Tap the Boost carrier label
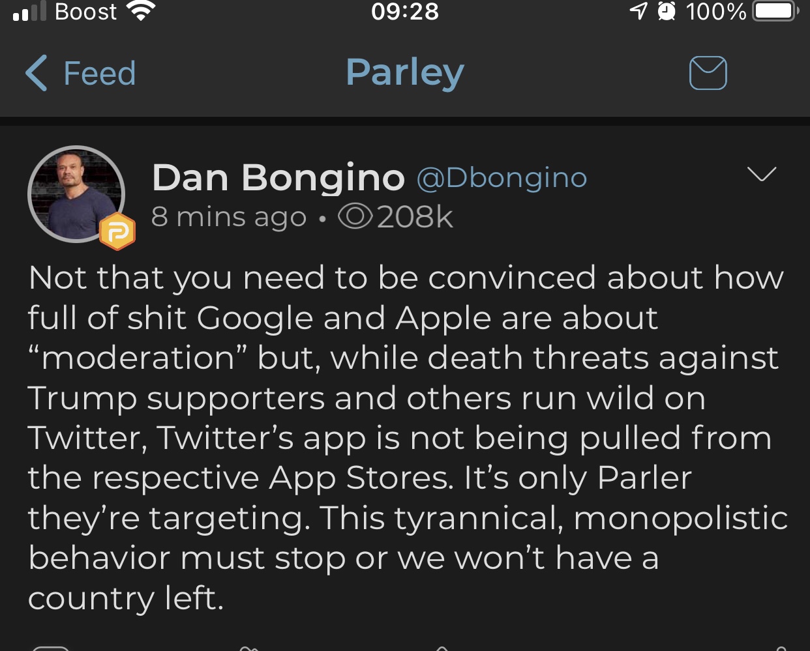Screen dimensions: 810x651 [x=85, y=11]
